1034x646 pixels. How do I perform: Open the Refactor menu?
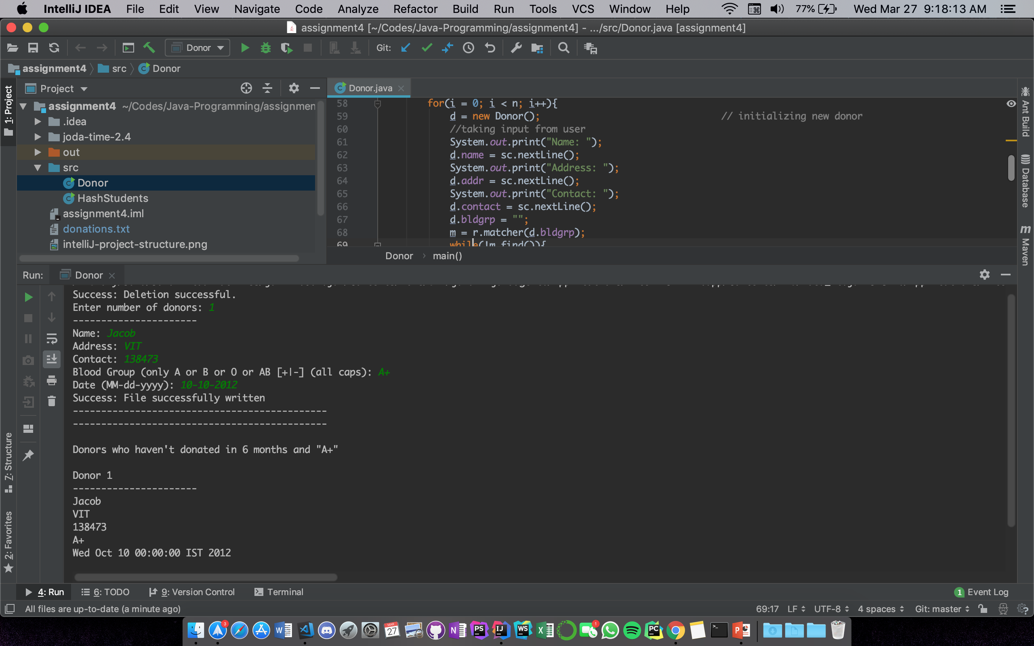point(415,9)
